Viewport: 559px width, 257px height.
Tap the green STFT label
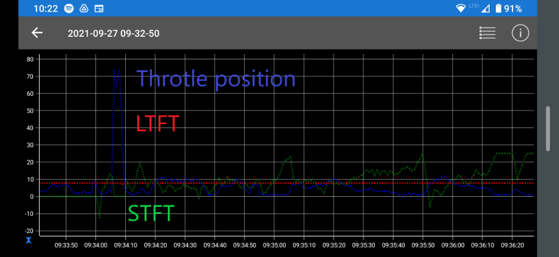click(151, 214)
